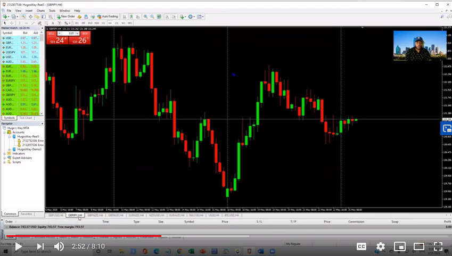Select the equidistant channel tool
The width and height of the screenshot is (452, 256).
(x=39, y=23)
